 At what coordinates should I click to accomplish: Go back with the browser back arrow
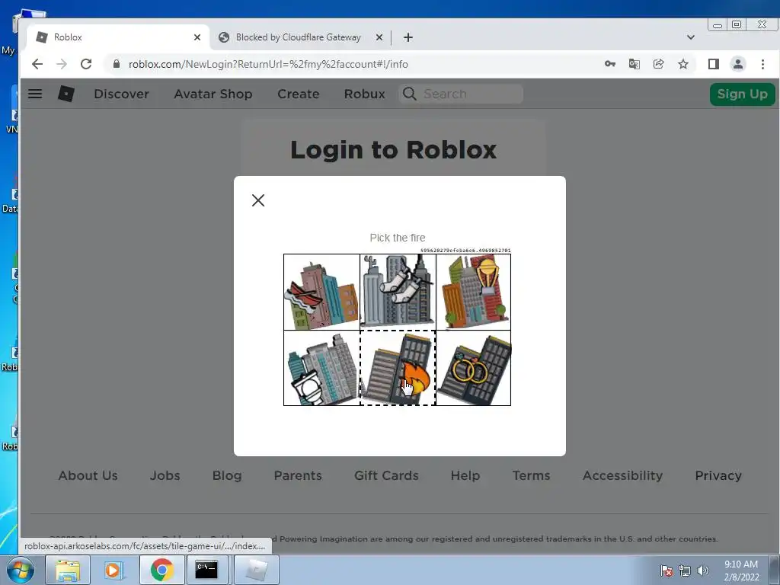37,64
